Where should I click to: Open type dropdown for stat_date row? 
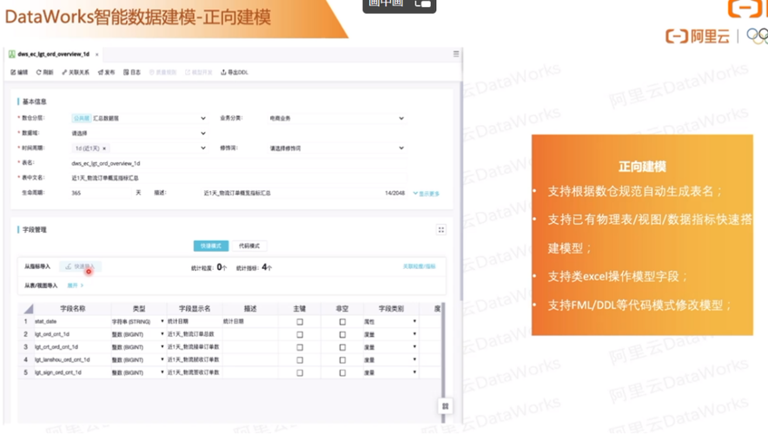point(162,321)
